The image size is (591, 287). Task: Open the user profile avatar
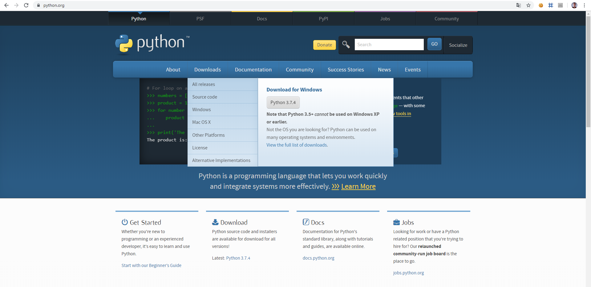pyautogui.click(x=574, y=5)
